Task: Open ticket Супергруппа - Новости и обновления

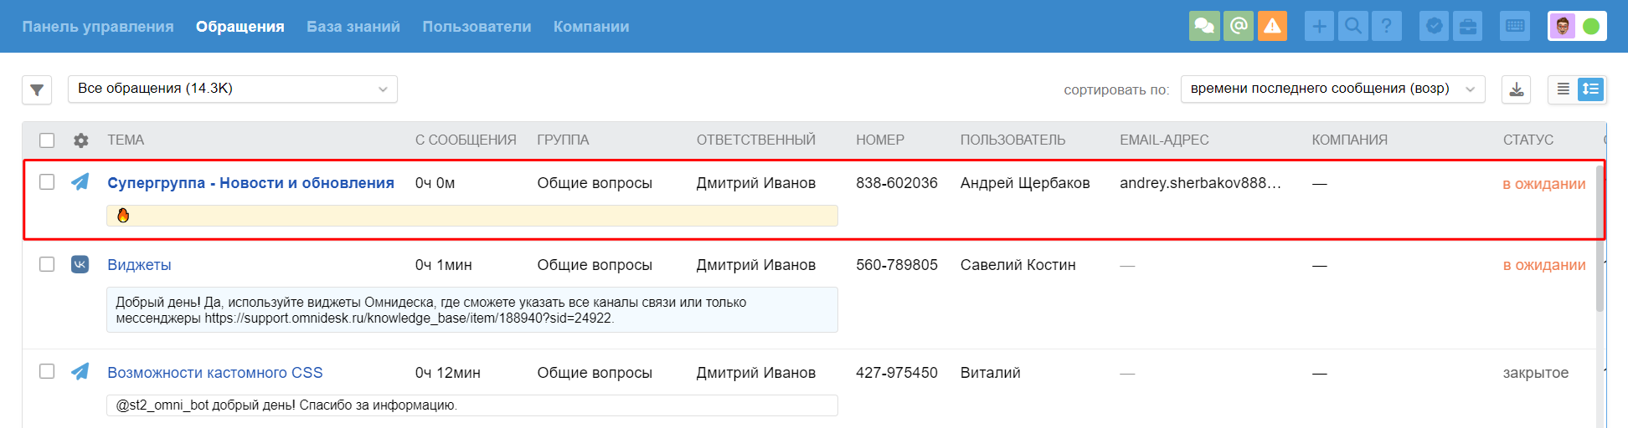Action: click(x=250, y=183)
